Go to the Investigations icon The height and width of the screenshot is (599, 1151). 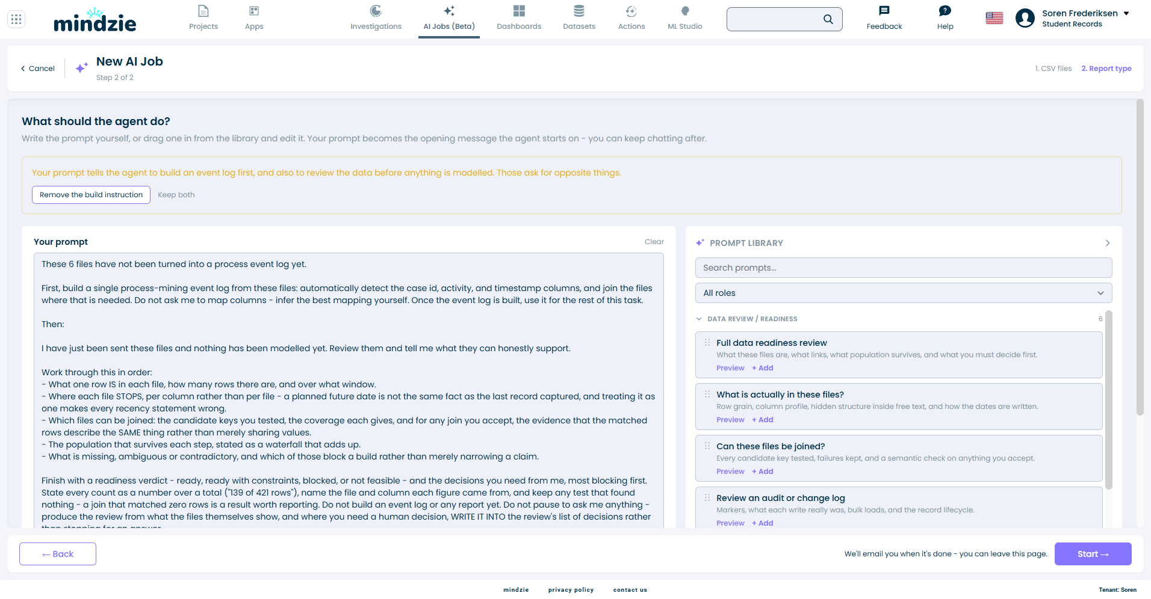click(376, 11)
